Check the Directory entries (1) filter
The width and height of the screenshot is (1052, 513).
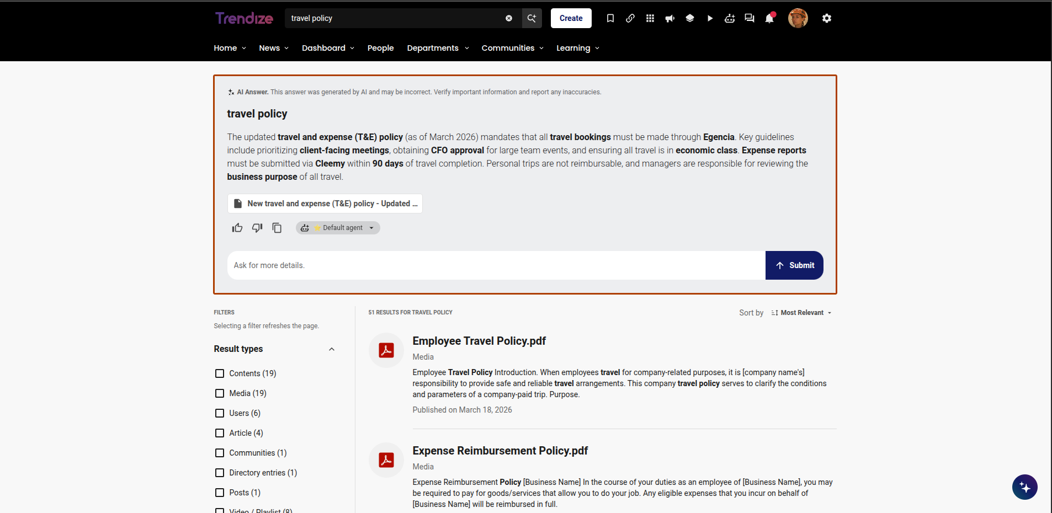(220, 473)
